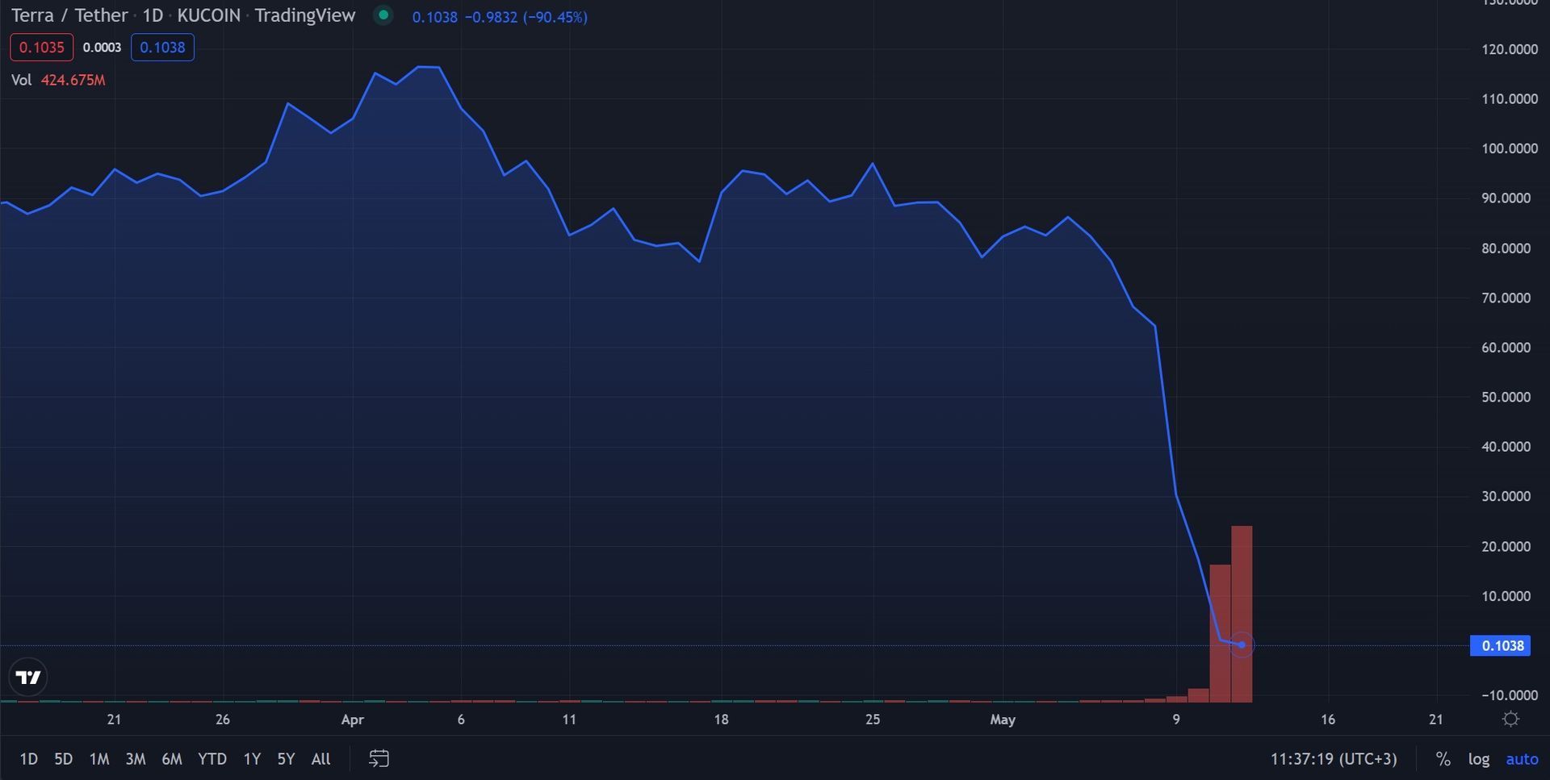Screen dimensions: 1550x780
Task: Toggle percent scale mode
Action: [1443, 759]
